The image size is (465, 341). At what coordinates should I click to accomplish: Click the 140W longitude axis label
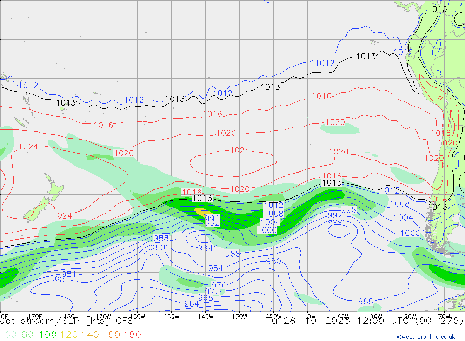[x=206, y=317]
